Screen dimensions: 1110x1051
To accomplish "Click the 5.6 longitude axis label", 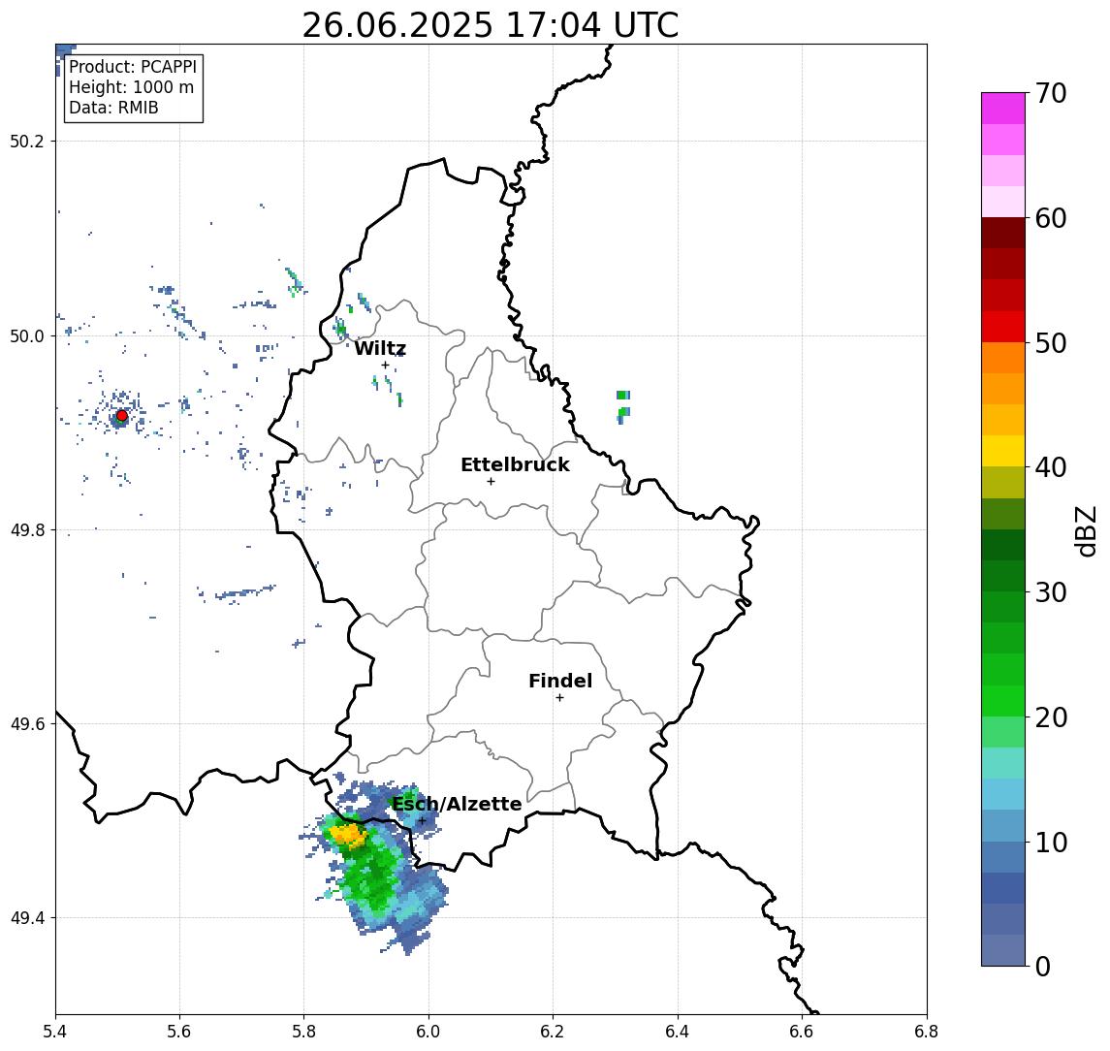I will point(179,1032).
